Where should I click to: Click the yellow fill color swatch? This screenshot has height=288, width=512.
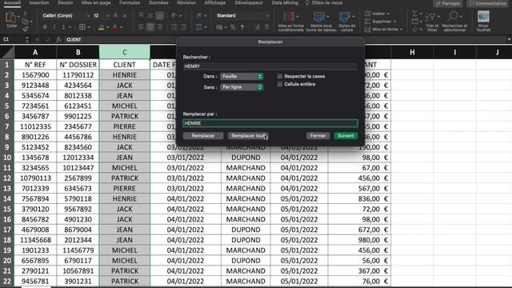tap(102, 28)
